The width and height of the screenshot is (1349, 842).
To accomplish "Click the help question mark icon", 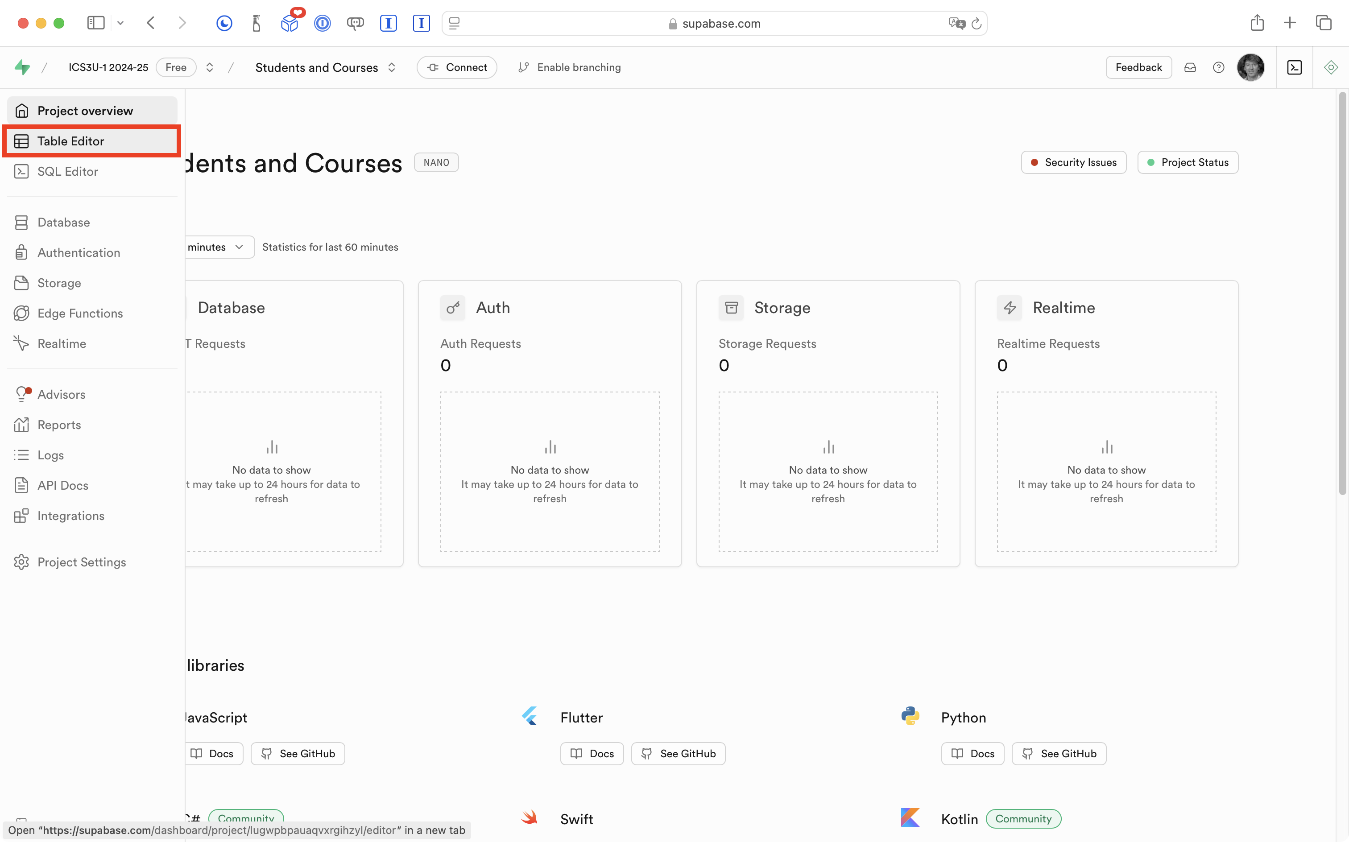I will 1218,67.
